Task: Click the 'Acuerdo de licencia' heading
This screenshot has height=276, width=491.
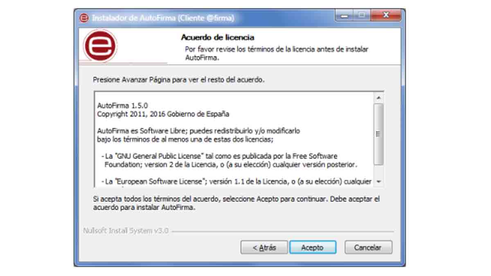Action: 218,38
